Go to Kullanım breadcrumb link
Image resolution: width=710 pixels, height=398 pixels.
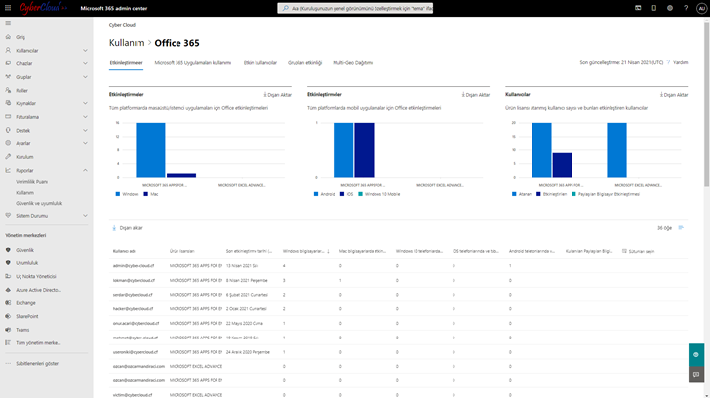tap(127, 43)
